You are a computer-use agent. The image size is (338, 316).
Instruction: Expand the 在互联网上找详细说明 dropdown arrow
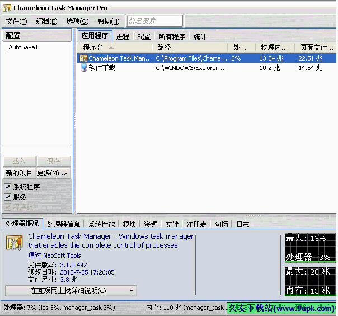click(132, 291)
